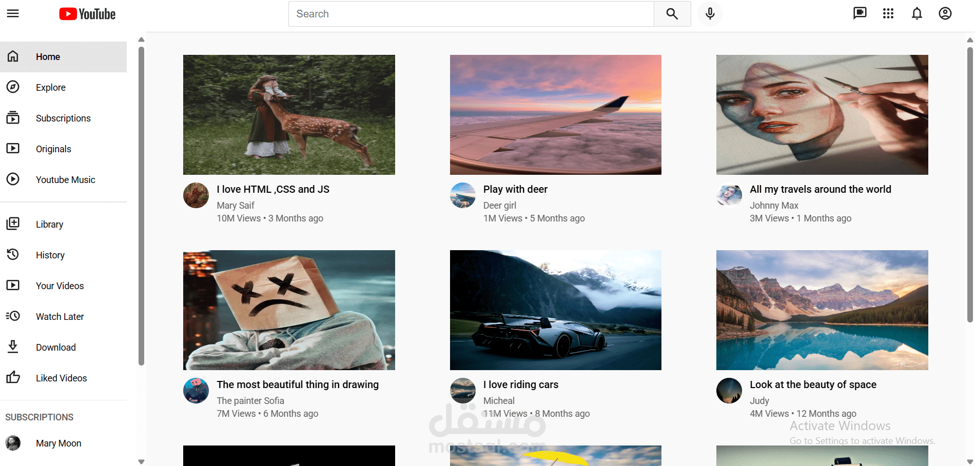Click the sidebar scroll down arrow
This screenshot has height=466, width=975.
(x=141, y=462)
